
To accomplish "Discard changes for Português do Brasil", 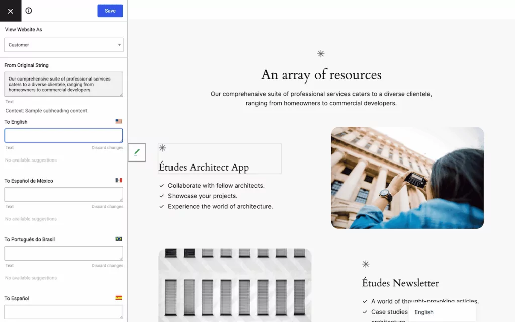I will tap(107, 266).
